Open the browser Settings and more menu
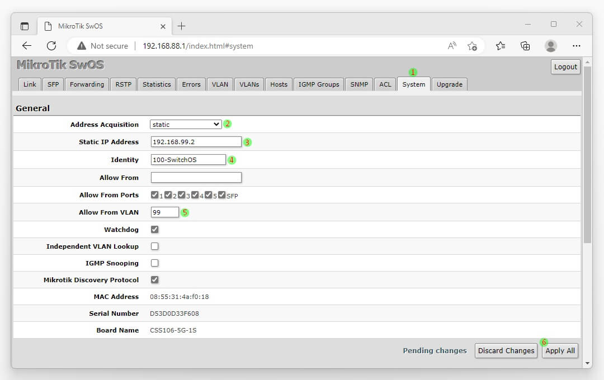The width and height of the screenshot is (604, 380). [576, 46]
